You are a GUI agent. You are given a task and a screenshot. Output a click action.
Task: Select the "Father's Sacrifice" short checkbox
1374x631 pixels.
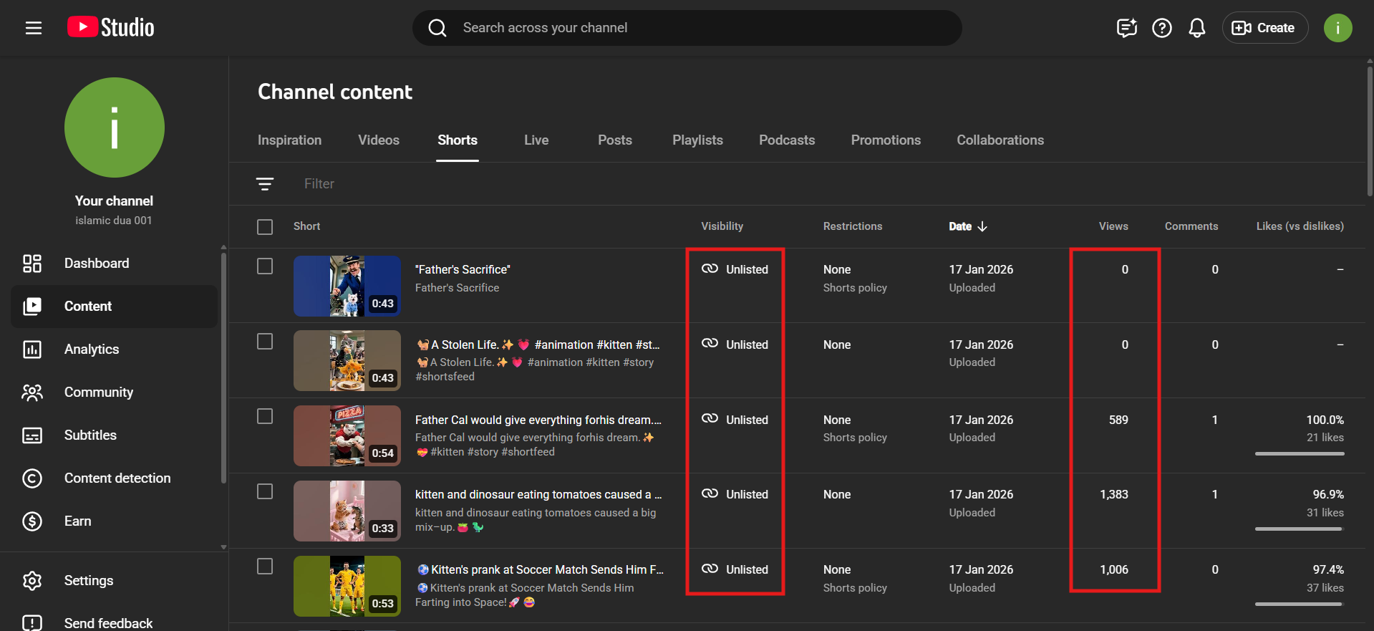[x=265, y=266]
